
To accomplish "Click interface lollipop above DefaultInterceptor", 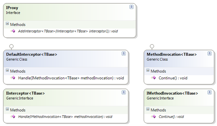I will point(11,47).
